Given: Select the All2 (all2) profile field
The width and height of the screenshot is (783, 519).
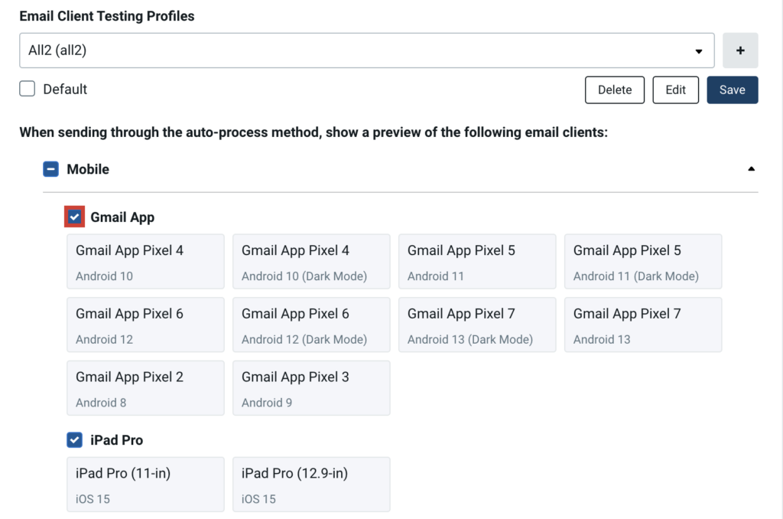Looking at the screenshot, I should pyautogui.click(x=367, y=50).
